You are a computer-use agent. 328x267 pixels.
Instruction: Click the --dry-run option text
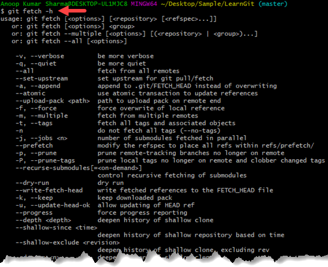(x=32, y=183)
